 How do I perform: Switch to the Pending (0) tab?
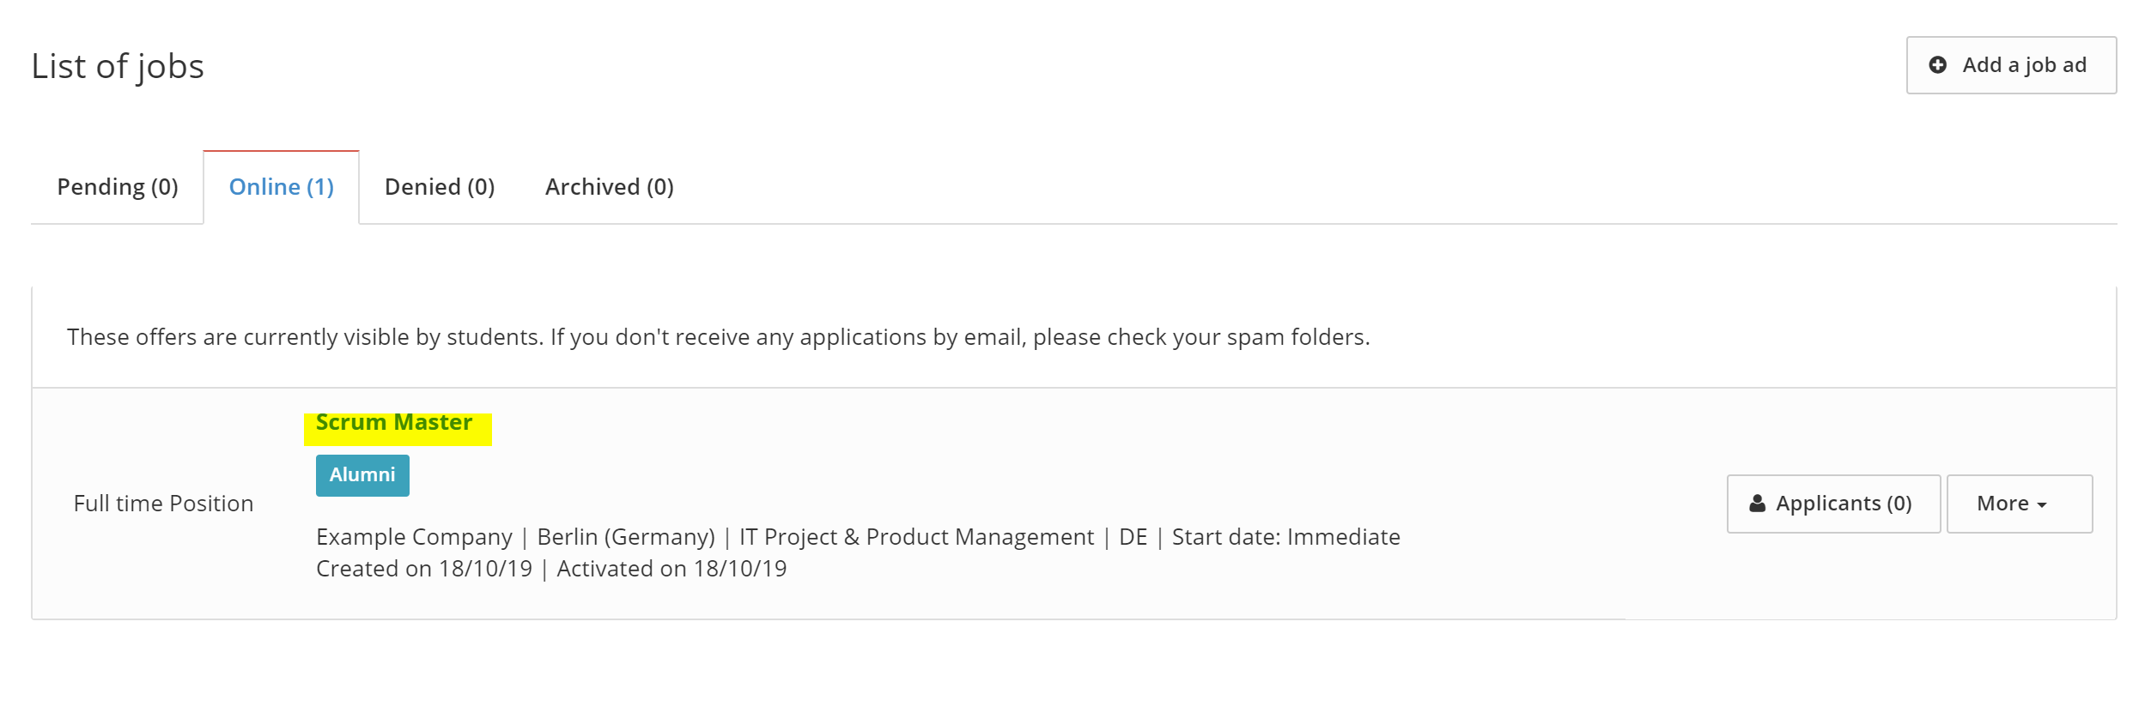tap(118, 187)
